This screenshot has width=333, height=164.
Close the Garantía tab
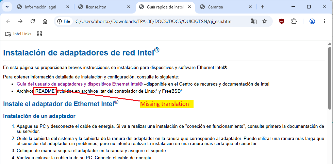[250, 7]
